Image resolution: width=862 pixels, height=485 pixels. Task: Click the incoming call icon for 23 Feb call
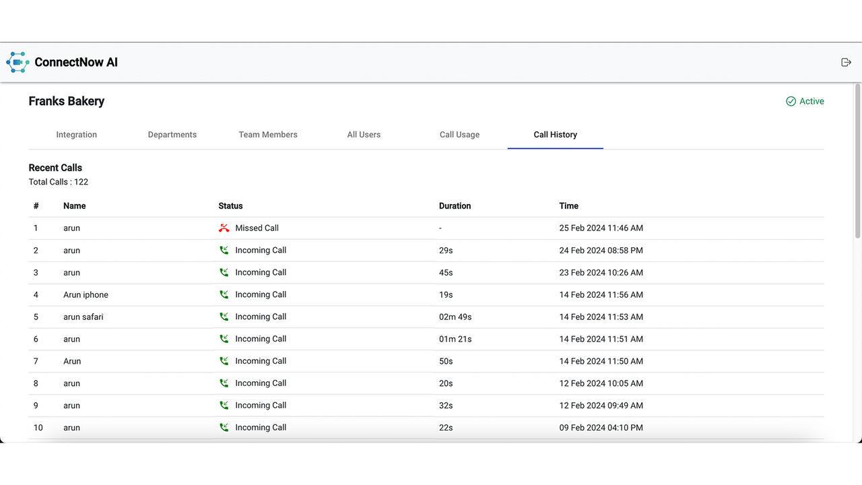tap(224, 273)
